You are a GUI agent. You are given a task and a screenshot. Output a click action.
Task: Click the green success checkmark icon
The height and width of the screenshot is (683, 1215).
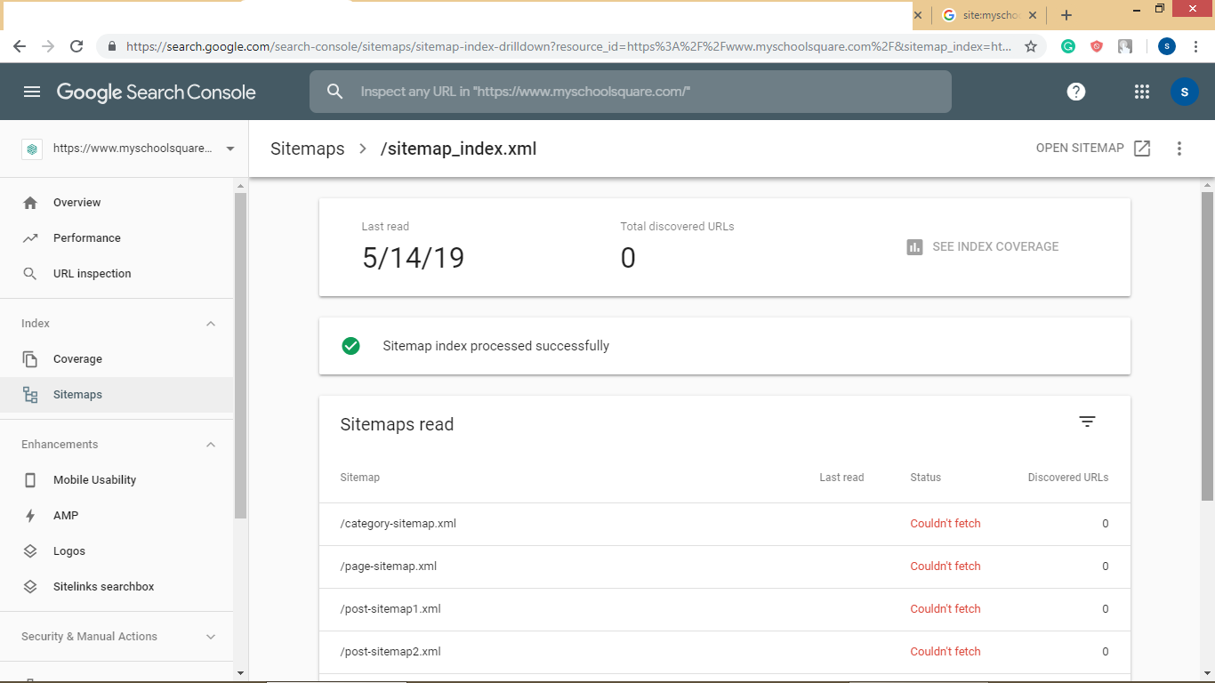[350, 346]
